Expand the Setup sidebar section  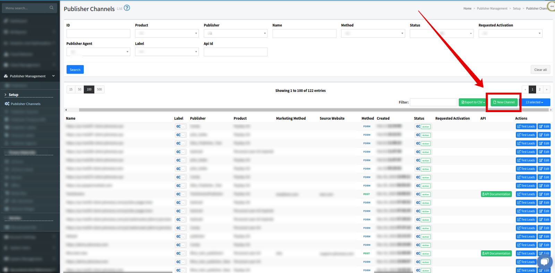(x=13, y=95)
